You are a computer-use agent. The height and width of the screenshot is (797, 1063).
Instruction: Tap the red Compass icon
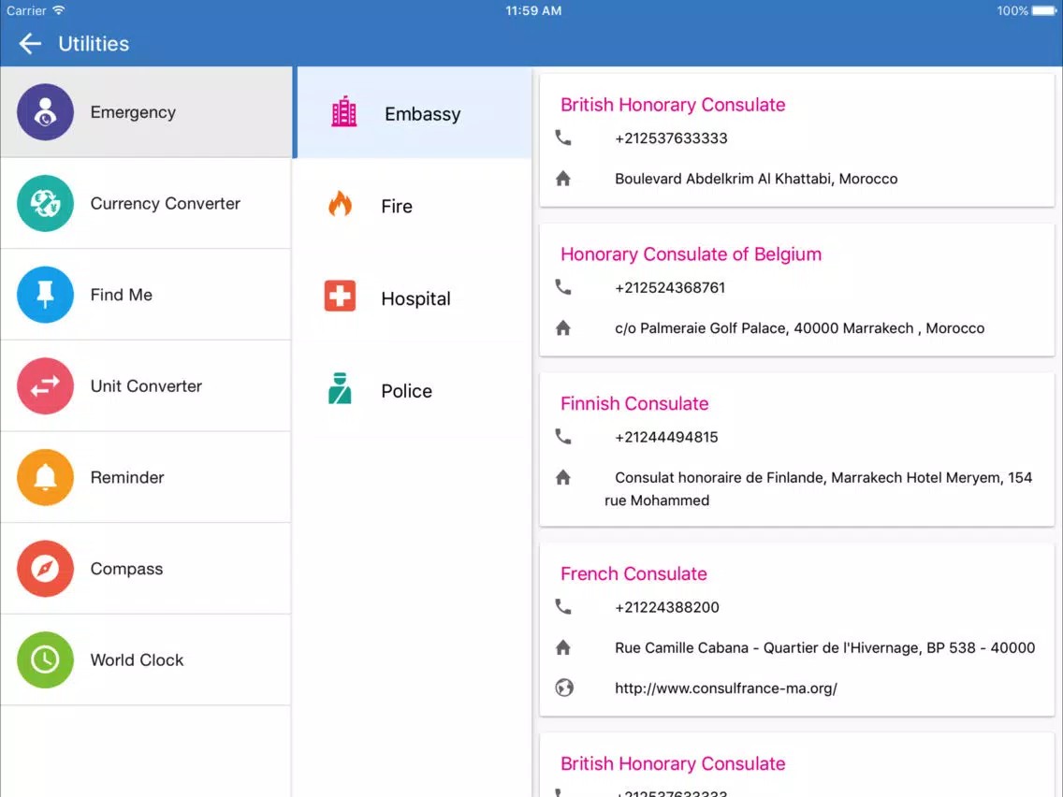click(x=46, y=569)
